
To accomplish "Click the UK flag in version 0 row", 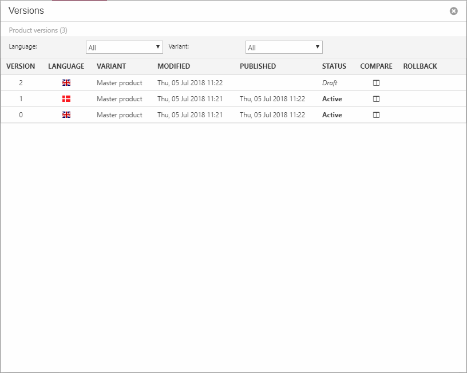I will [66, 115].
